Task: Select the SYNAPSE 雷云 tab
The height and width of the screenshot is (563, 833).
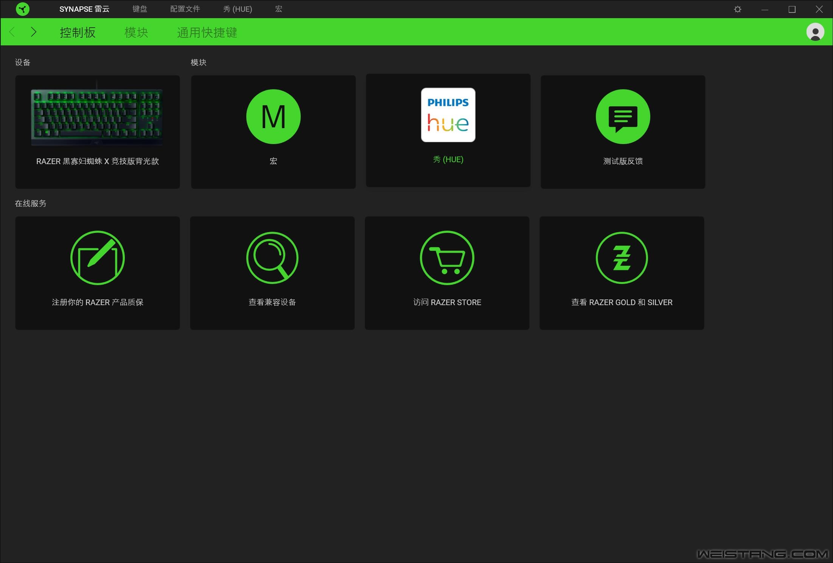Action: (x=84, y=9)
